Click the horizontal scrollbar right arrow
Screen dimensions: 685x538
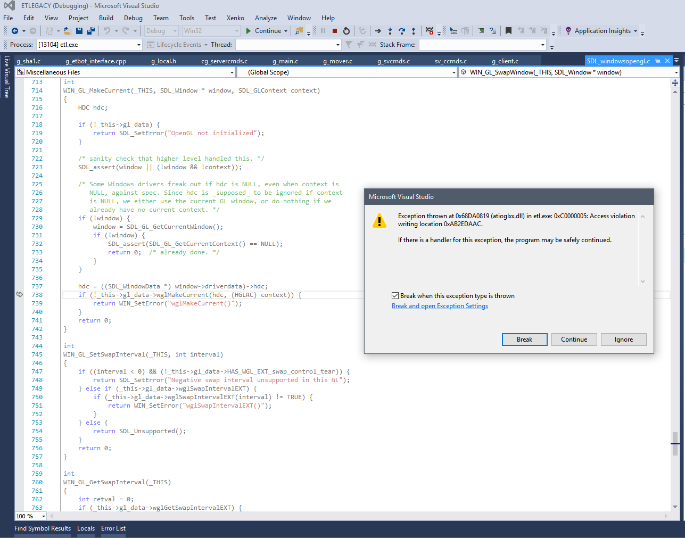point(666,516)
